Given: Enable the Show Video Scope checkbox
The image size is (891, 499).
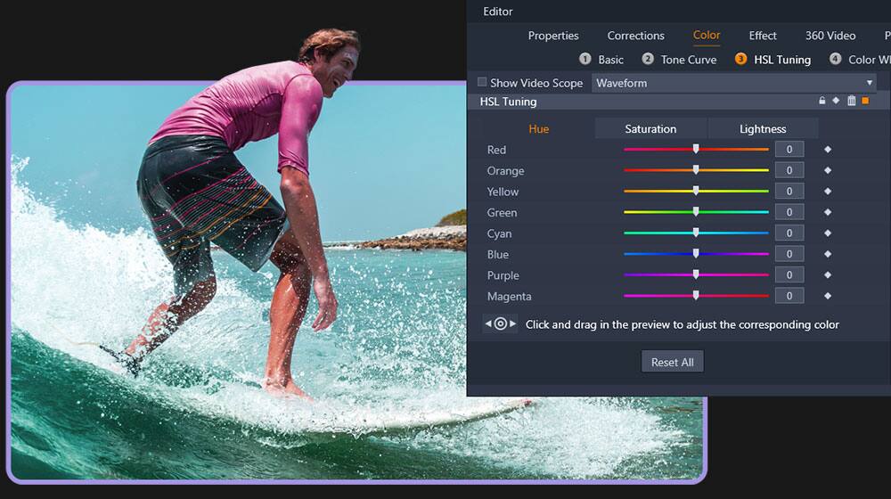Looking at the screenshot, I should click(x=482, y=83).
